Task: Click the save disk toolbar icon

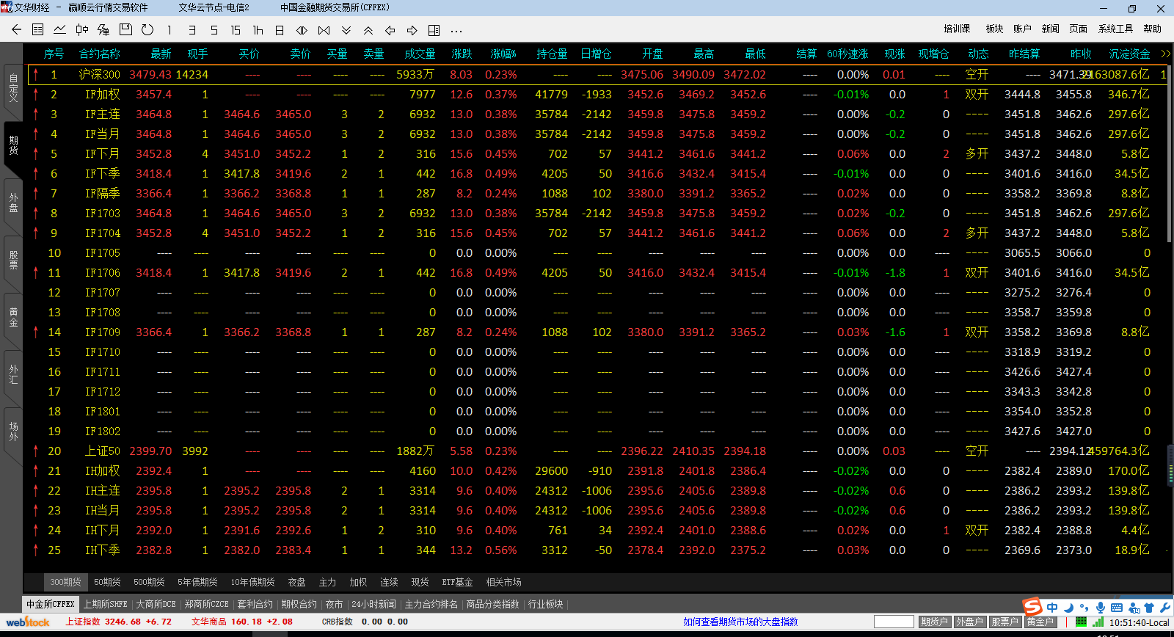Action: pyautogui.click(x=125, y=30)
